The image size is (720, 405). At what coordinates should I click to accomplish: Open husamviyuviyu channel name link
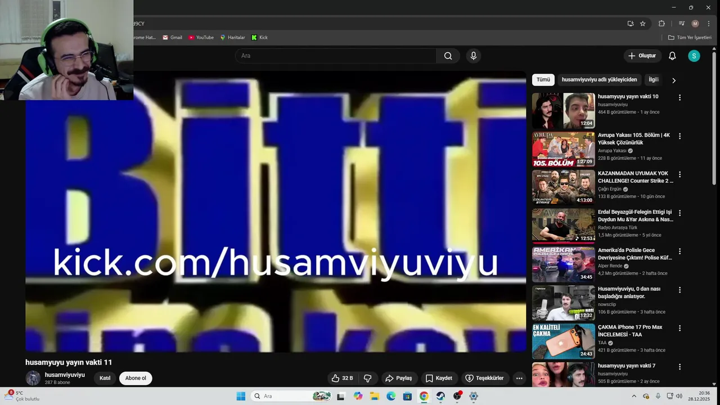[65, 375]
